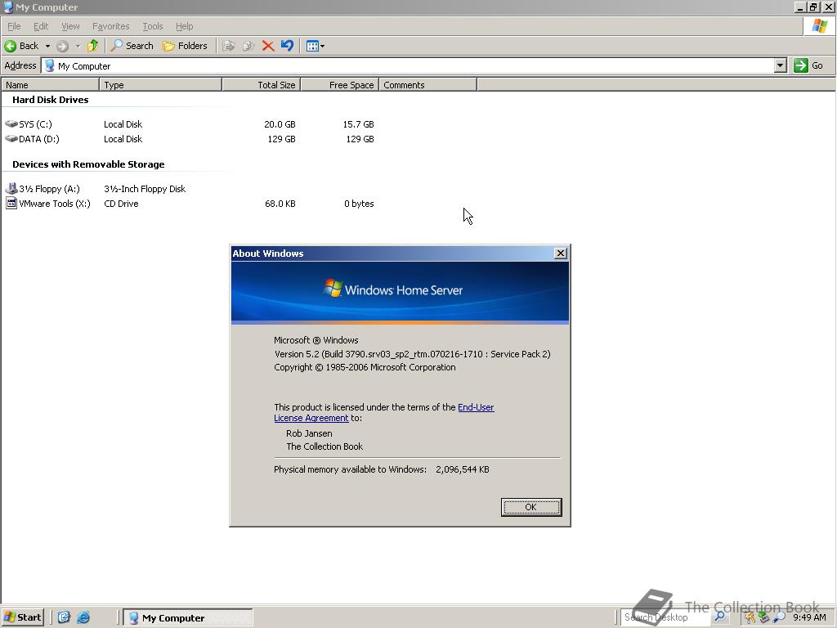Toggle the Folders pane
The height and width of the screenshot is (628, 837).
pyautogui.click(x=185, y=46)
